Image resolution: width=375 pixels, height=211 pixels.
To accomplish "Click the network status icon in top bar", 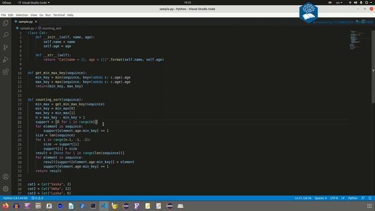I will click(350, 2).
